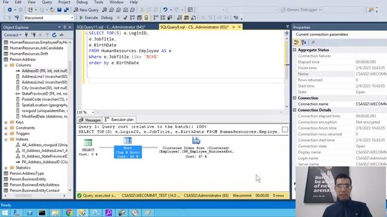Image resolution: width=387 pixels, height=217 pixels.
Task: Click the Results to Text icon
Action: tap(180, 17)
